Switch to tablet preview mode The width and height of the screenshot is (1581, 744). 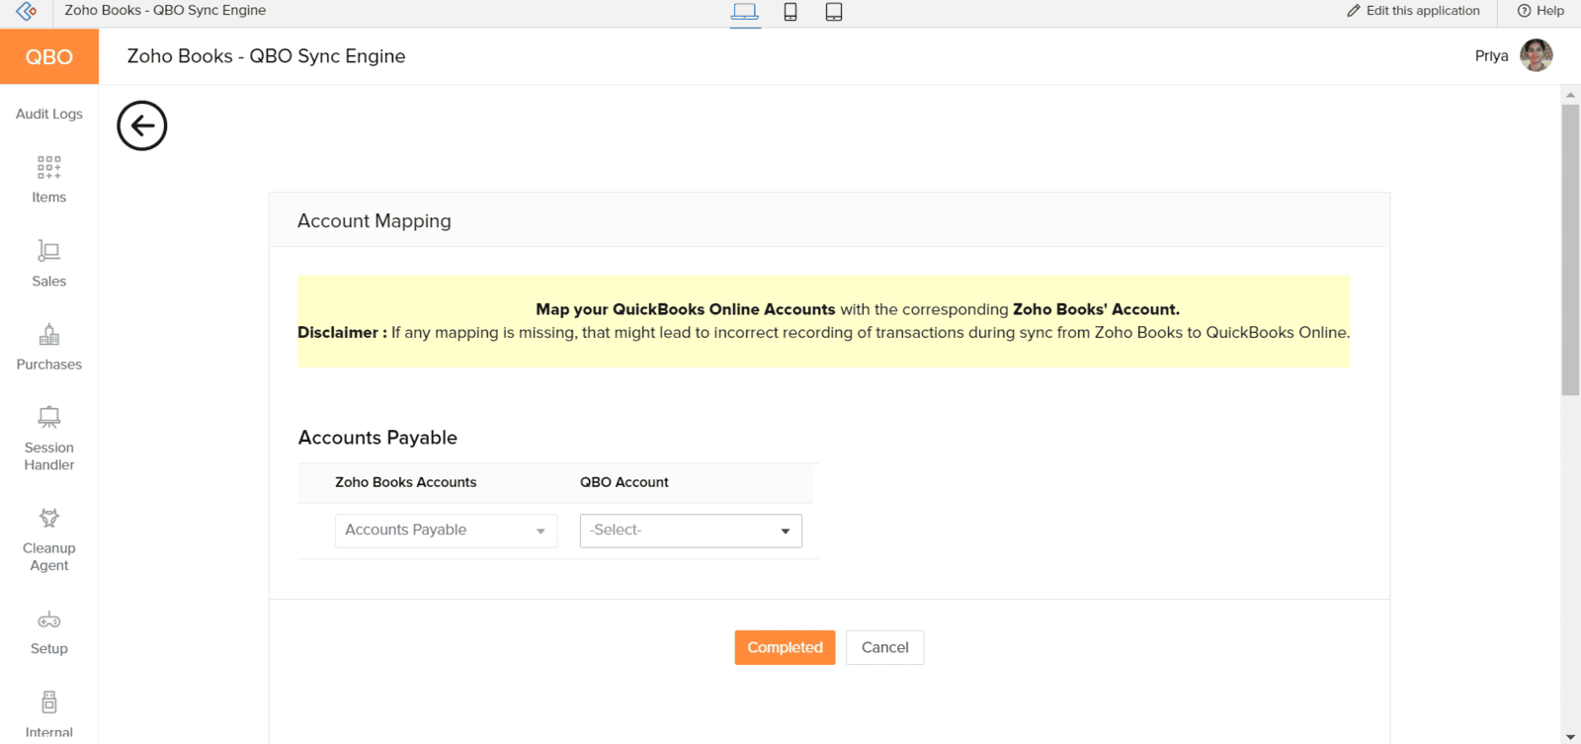pyautogui.click(x=834, y=12)
